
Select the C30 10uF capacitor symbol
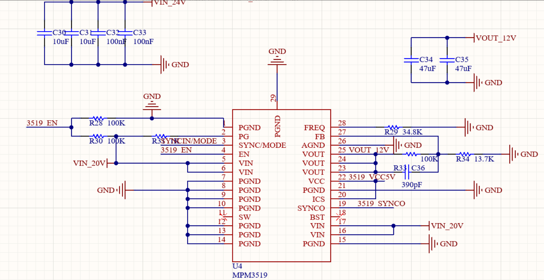44,33
